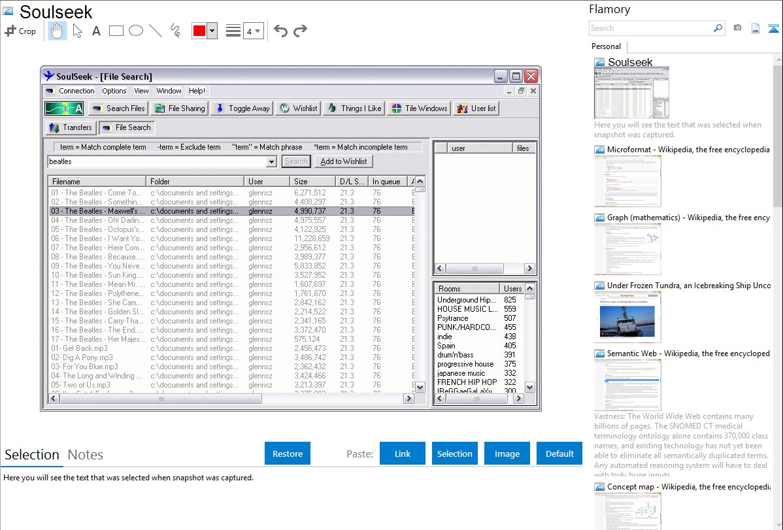Click the green connection status icon

pos(64,108)
